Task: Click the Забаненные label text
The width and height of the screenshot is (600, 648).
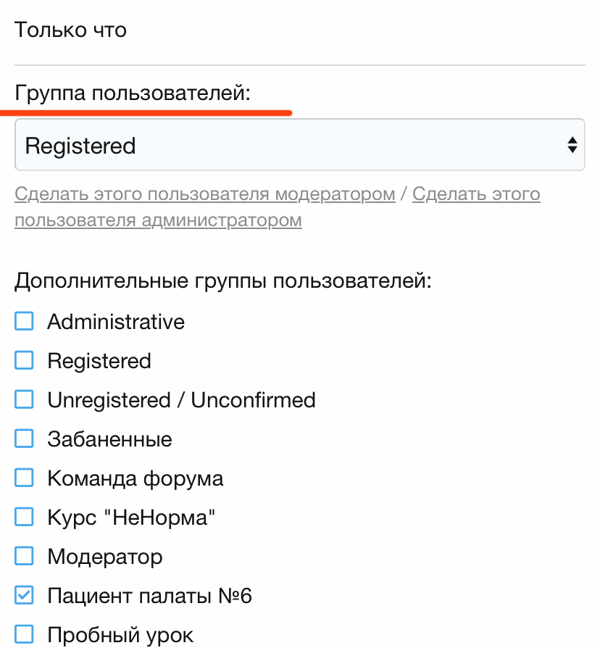Action: (109, 439)
